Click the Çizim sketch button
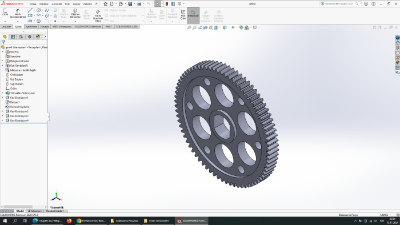Image resolution: width=400 pixels, height=225 pixels. 5,12
